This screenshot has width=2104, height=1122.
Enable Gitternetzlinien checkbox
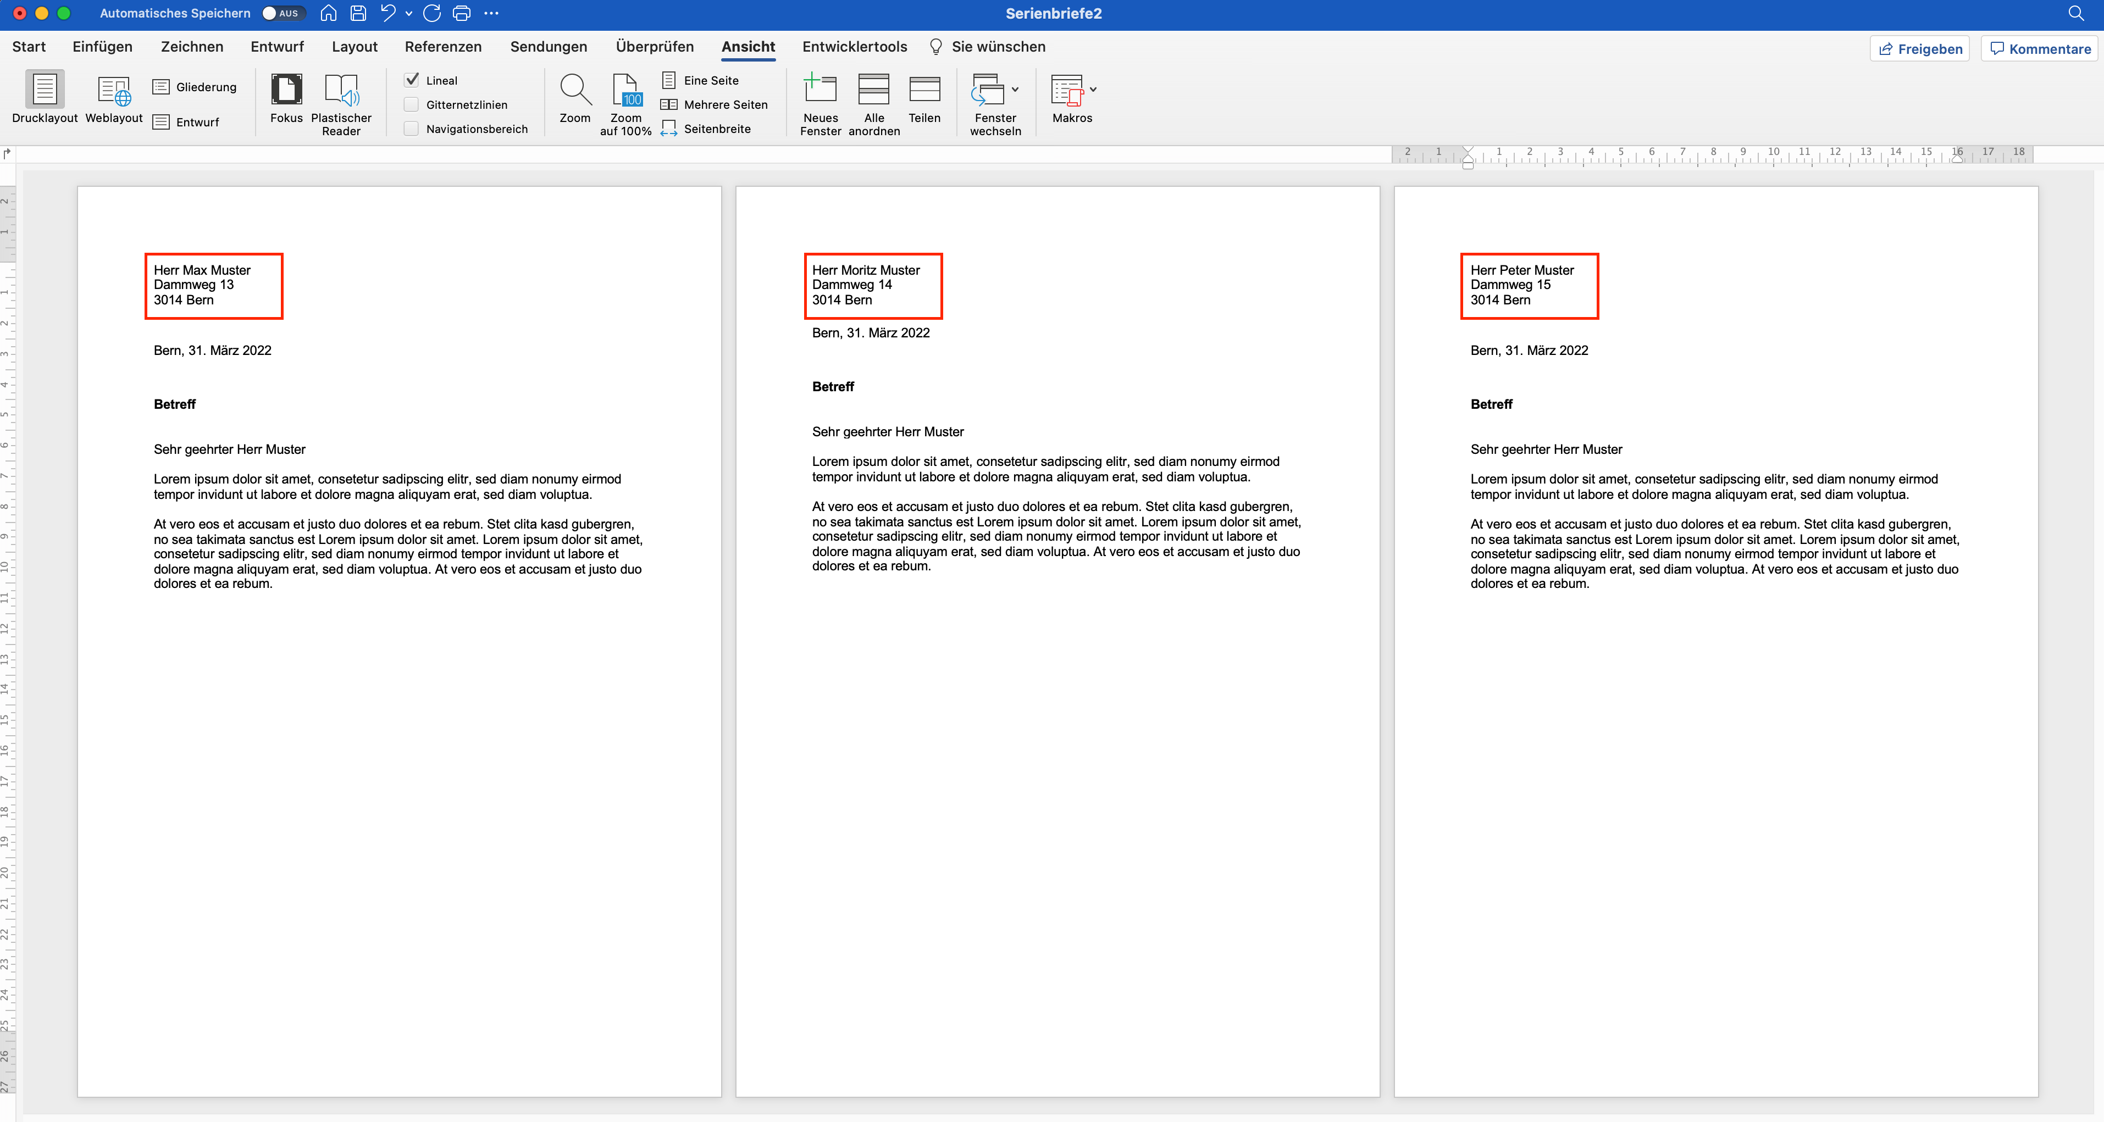coord(412,104)
